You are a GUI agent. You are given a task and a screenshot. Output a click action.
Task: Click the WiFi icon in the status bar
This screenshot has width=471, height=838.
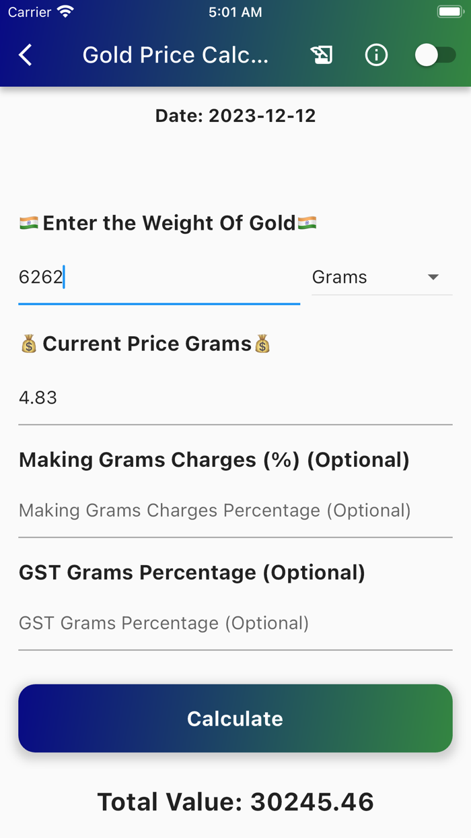[65, 11]
